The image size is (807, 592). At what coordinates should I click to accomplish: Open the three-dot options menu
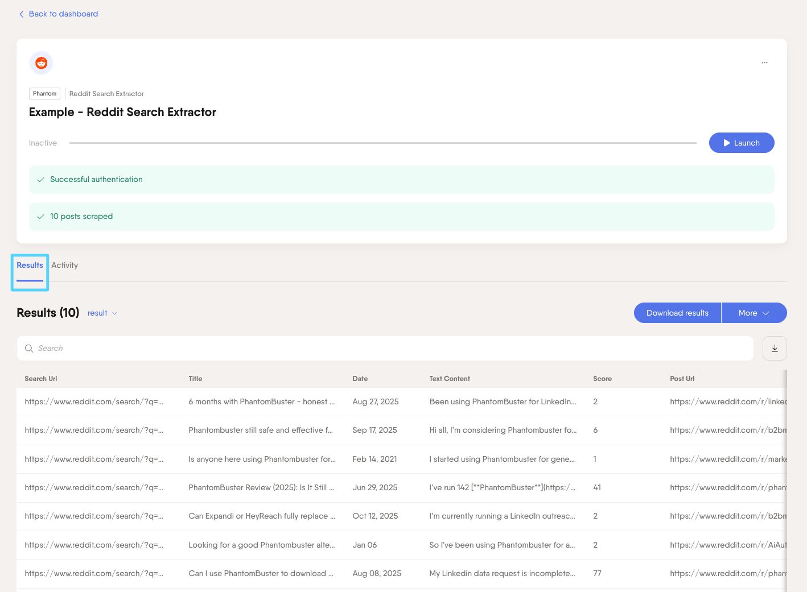click(764, 63)
